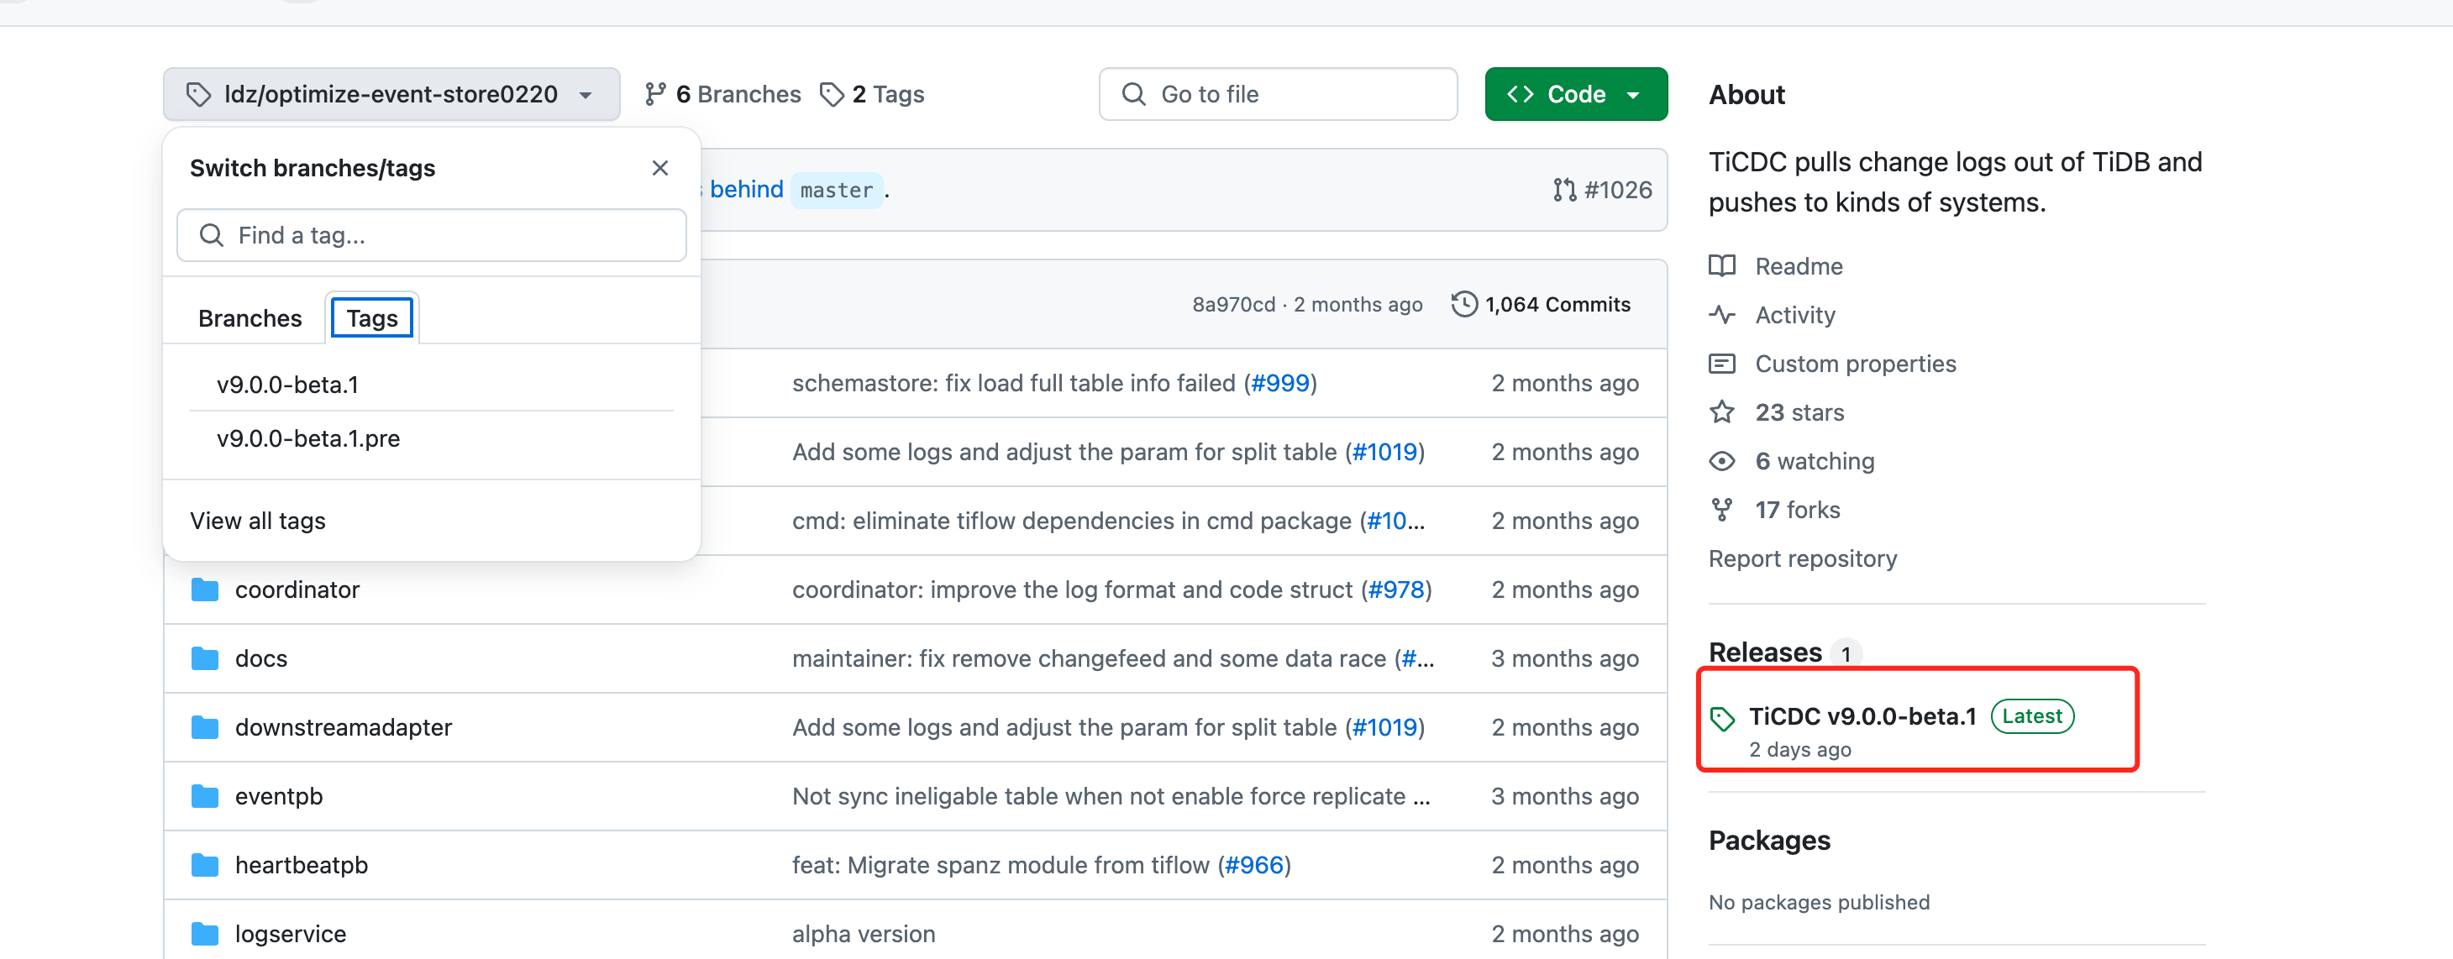Click the folder icon for docs
This screenshot has width=2453, height=959.
coord(205,658)
